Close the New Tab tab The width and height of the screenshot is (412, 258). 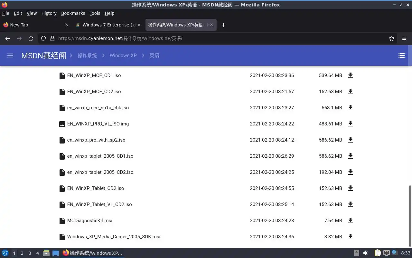click(x=67, y=25)
